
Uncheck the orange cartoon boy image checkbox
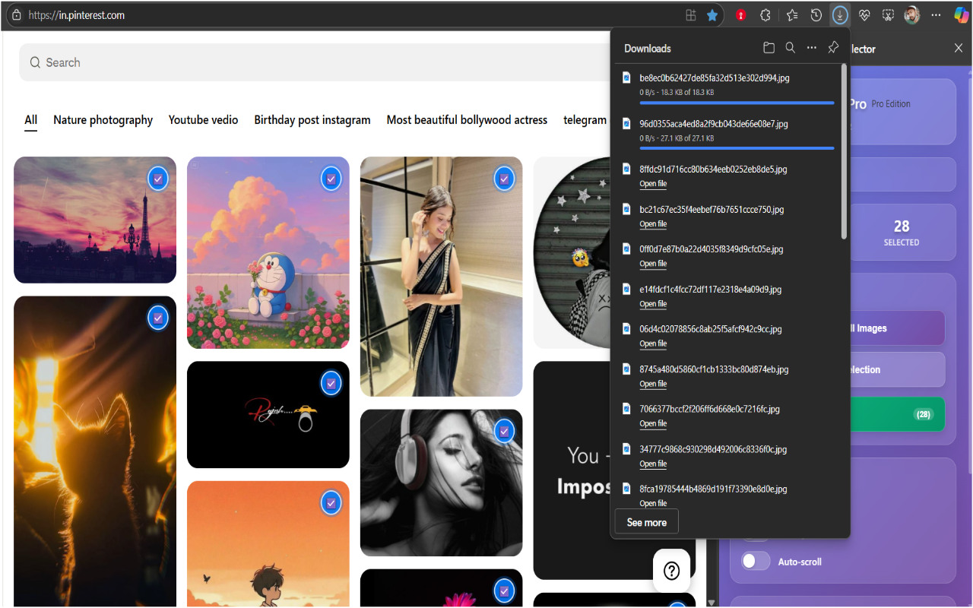pyautogui.click(x=331, y=503)
